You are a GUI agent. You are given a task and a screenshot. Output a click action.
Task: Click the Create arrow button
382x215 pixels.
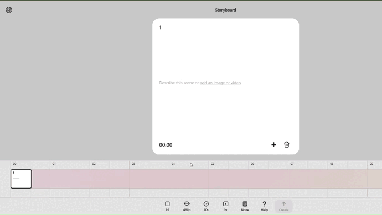pyautogui.click(x=283, y=206)
